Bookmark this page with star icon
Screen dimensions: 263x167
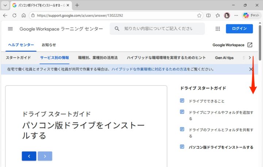[199, 16]
